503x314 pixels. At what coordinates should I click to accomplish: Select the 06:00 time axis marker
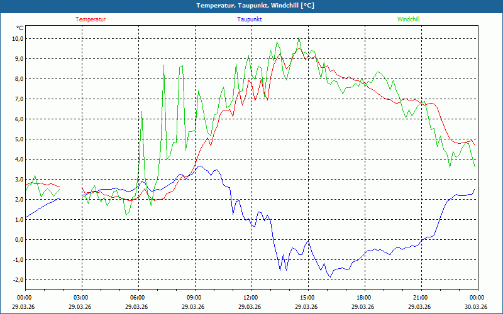[x=138, y=298]
